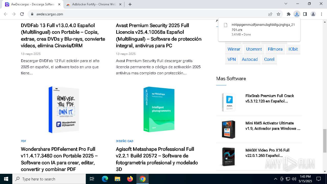
Task: Click the Wondershare PDFelement box image
Action: (x=64, y=110)
